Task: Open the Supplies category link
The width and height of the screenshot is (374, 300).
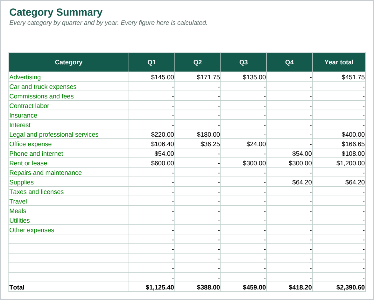Action: [x=21, y=182]
